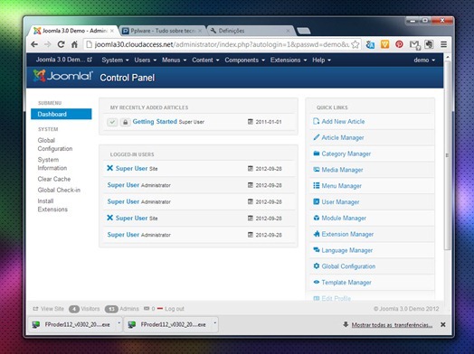474x354 pixels.
Task: Open the Gmail checker extension icon
Action: click(415, 45)
